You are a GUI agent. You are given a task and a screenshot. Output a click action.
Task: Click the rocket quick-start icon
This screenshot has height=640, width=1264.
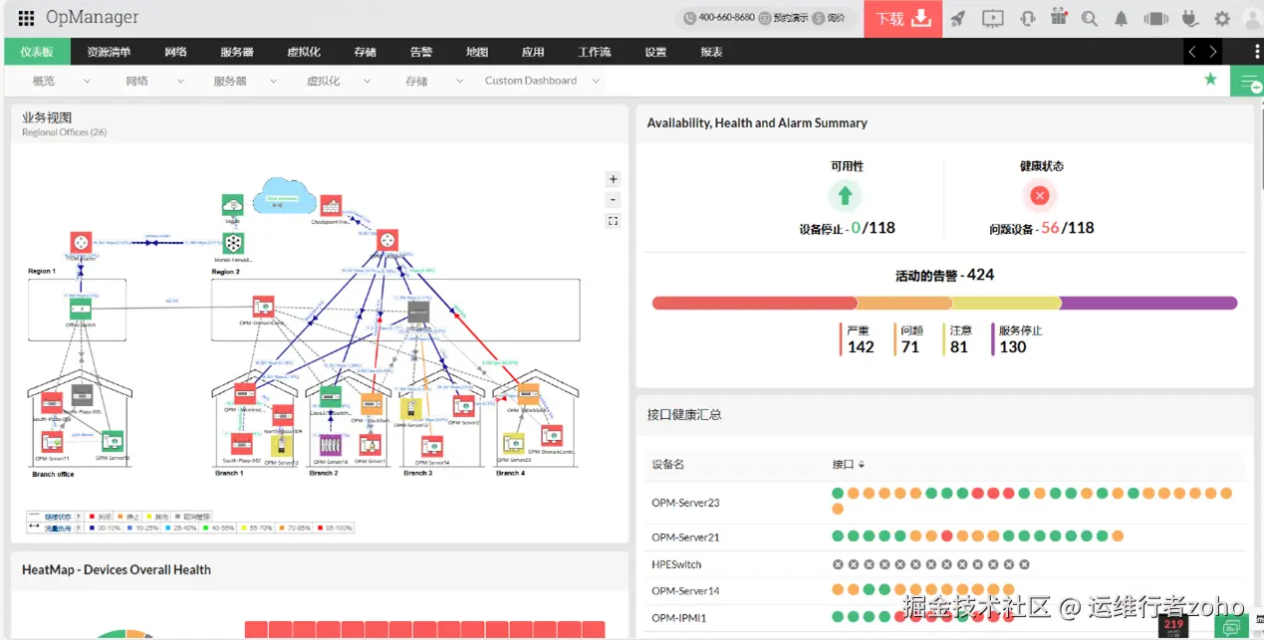click(957, 18)
